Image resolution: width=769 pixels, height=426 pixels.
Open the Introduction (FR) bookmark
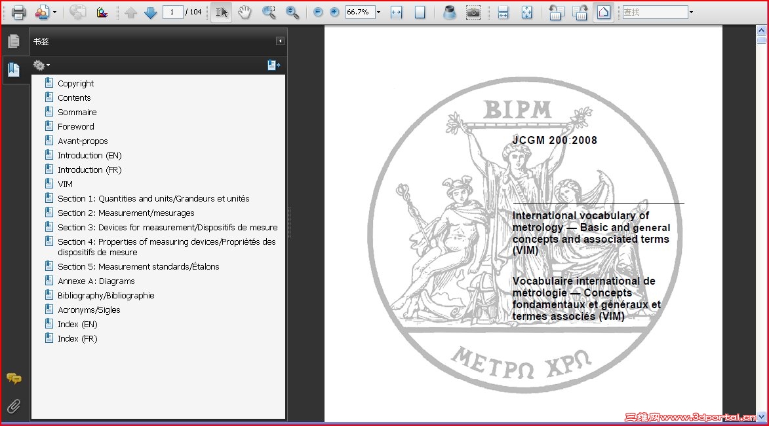pyautogui.click(x=89, y=169)
